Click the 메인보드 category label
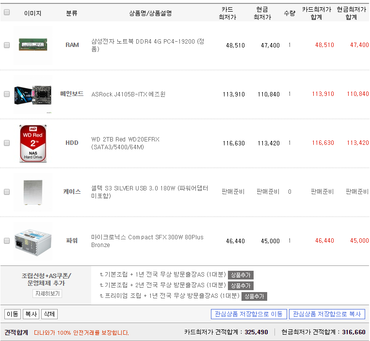The height and width of the screenshot is (341, 370). pos(72,94)
